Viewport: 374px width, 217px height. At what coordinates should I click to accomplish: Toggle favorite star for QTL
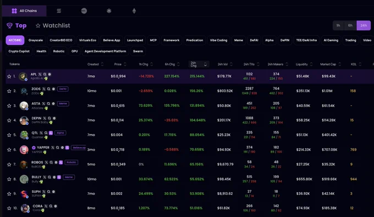(9, 135)
